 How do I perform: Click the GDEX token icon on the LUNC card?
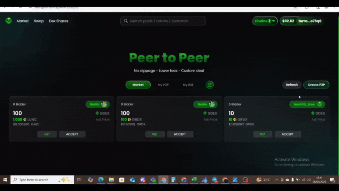(97, 113)
